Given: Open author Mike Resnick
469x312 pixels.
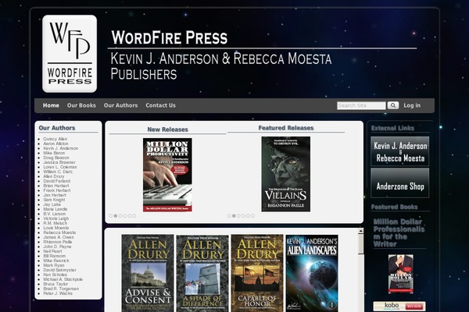Looking at the screenshot, I should [56, 261].
